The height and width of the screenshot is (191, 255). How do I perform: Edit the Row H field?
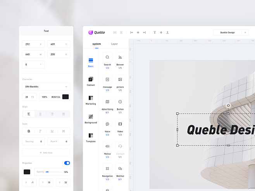click(x=59, y=142)
